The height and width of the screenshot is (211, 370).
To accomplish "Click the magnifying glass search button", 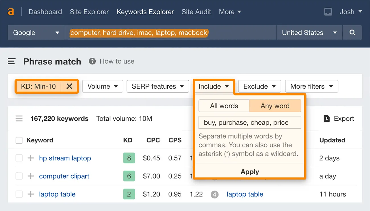I will (x=352, y=33).
